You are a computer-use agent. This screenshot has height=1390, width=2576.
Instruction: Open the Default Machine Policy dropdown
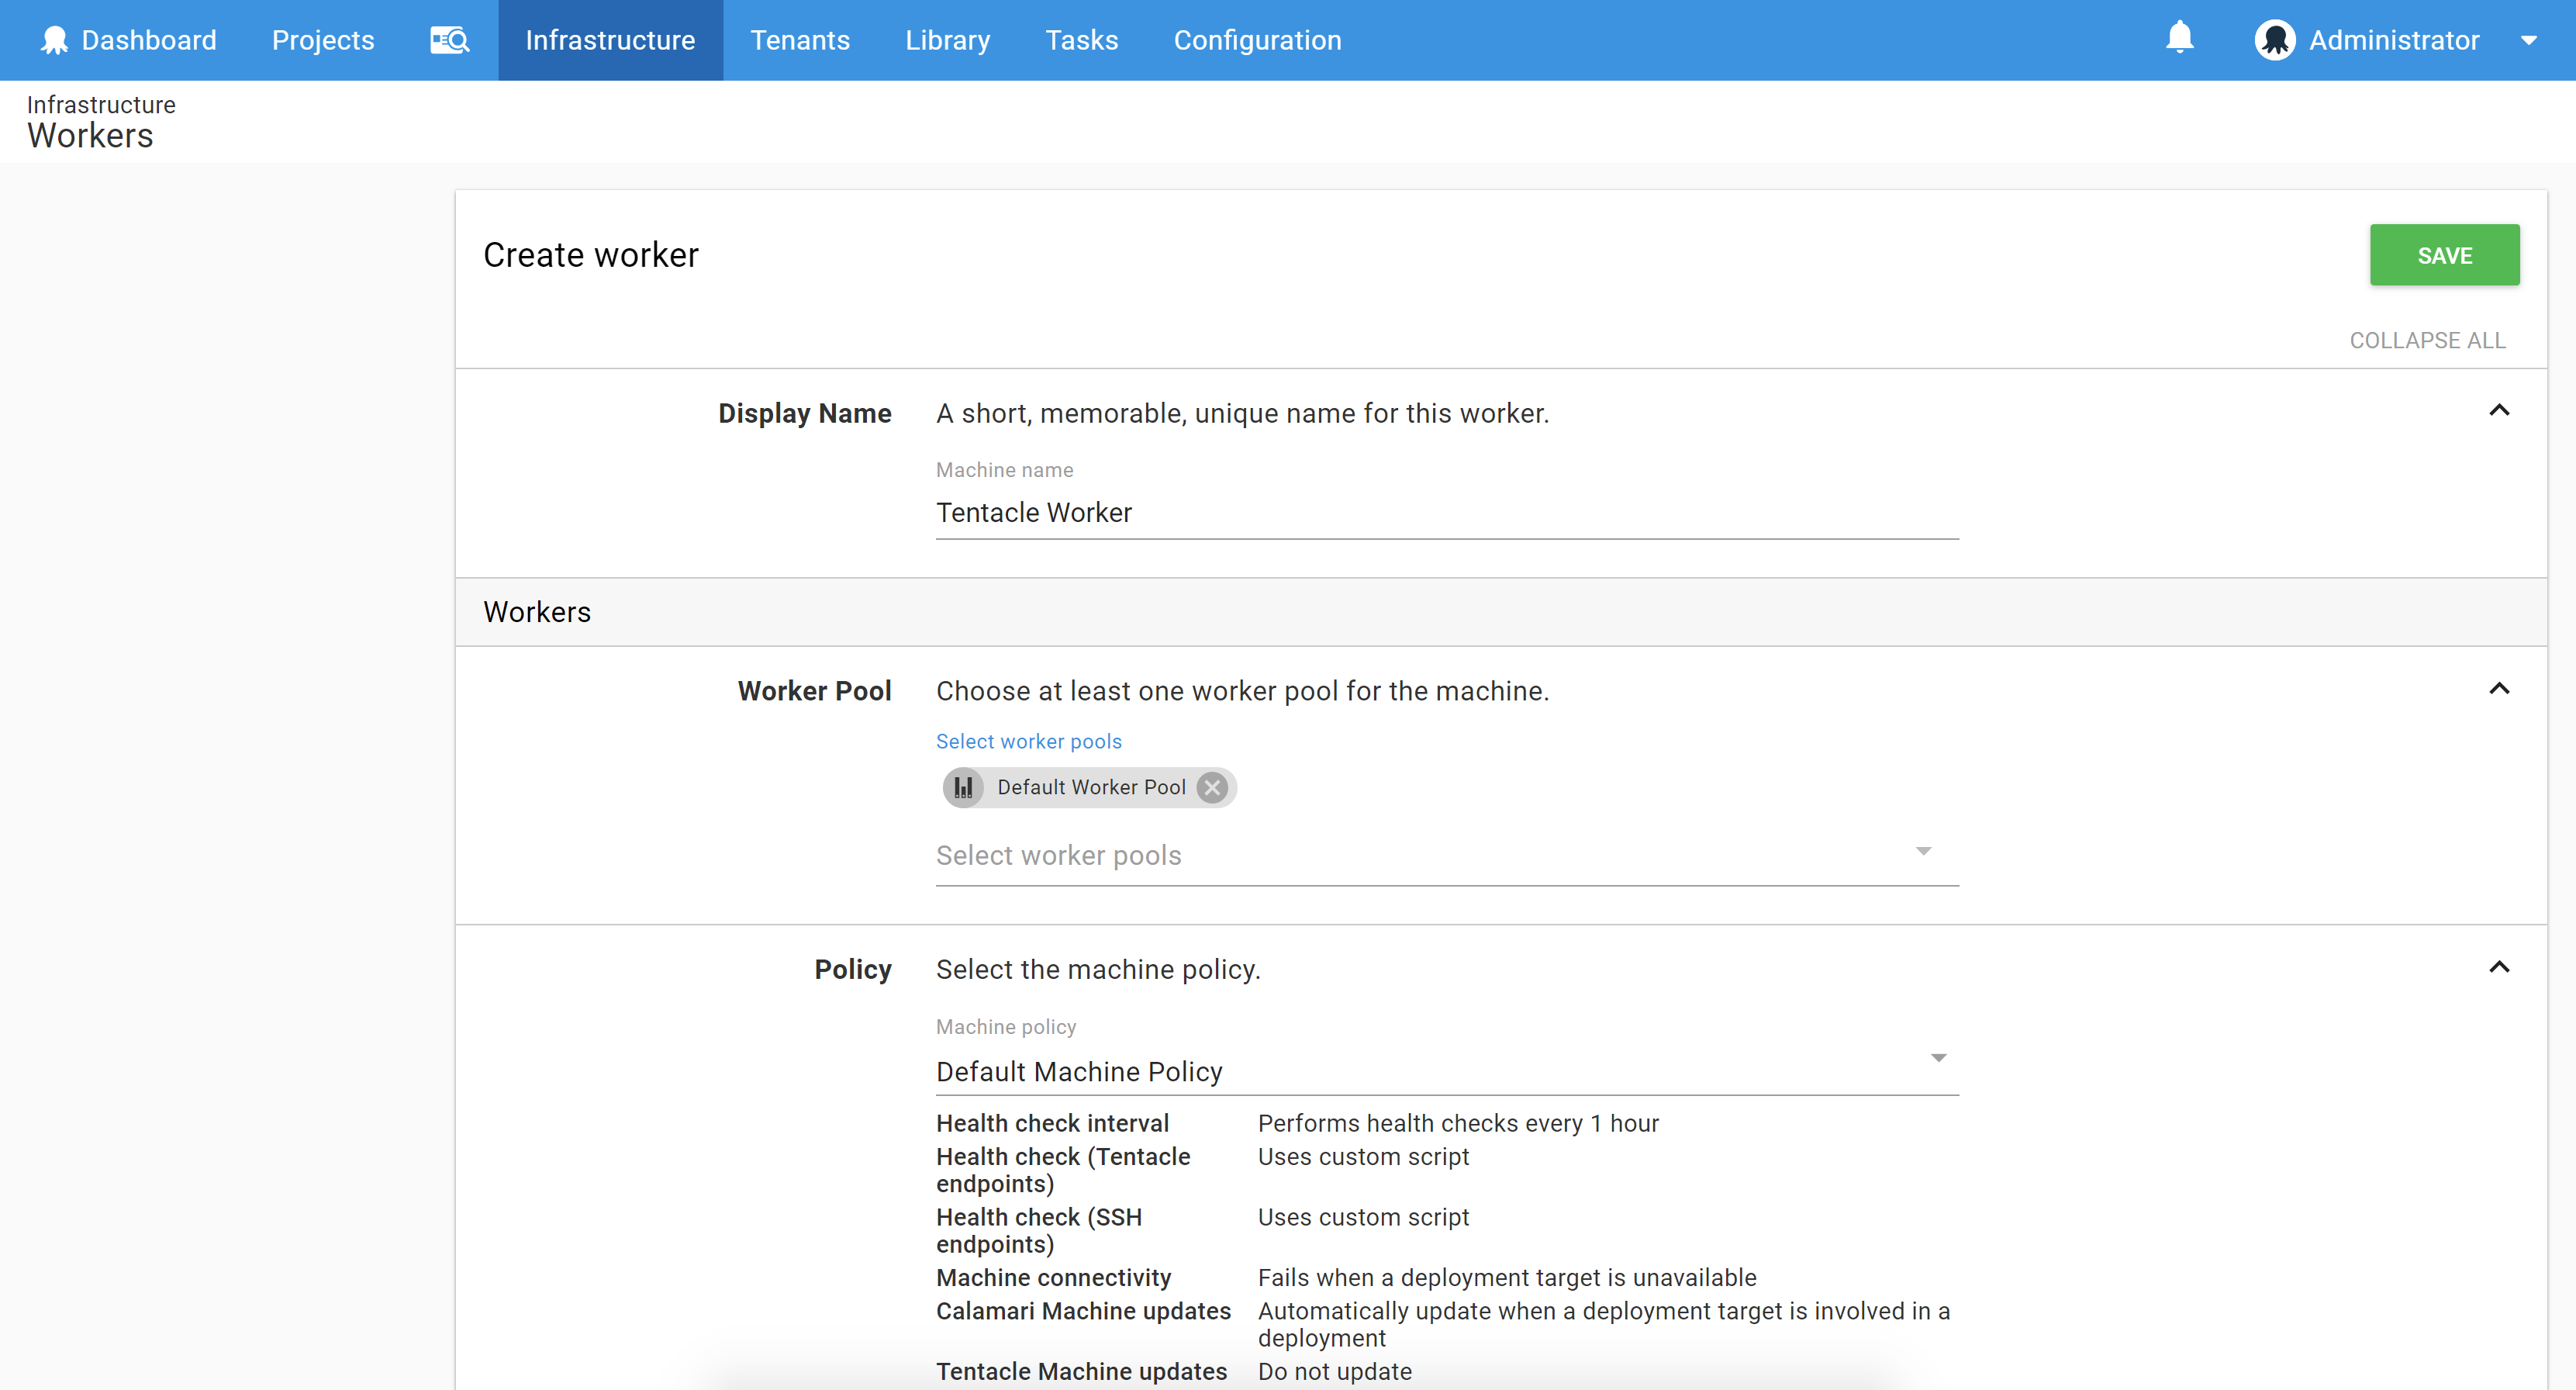click(x=1938, y=1058)
